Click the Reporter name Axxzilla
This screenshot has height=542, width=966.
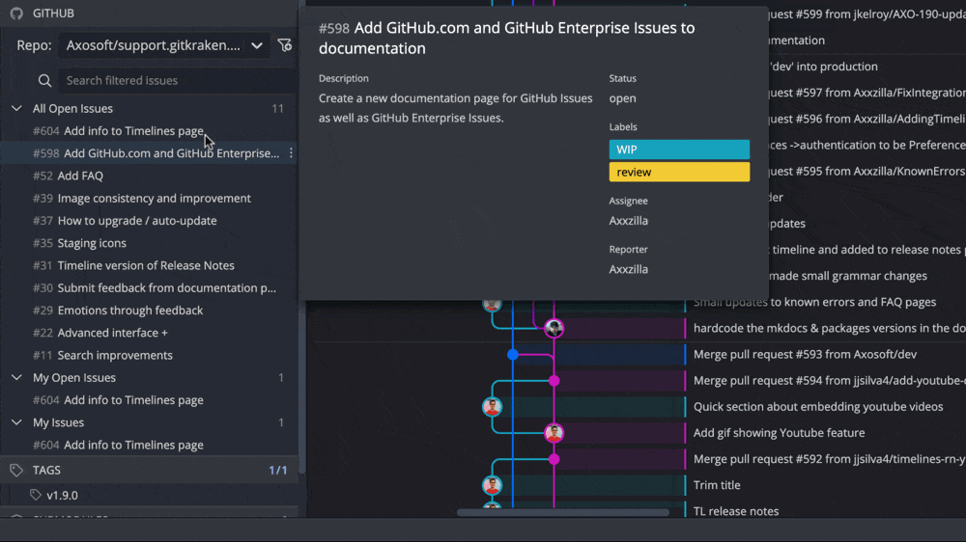(x=629, y=269)
